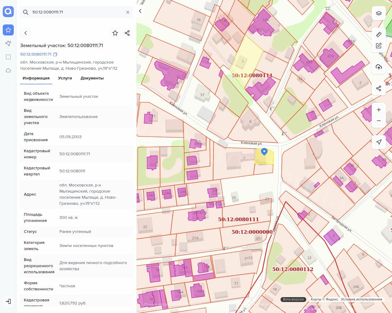This screenshot has height=313, width=392.
Task: Clear the search field text
Action: 128,12
